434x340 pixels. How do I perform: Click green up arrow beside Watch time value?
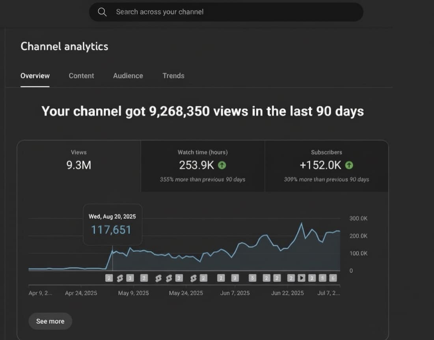(222, 166)
